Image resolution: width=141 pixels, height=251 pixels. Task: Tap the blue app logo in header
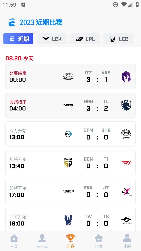(x=12, y=22)
